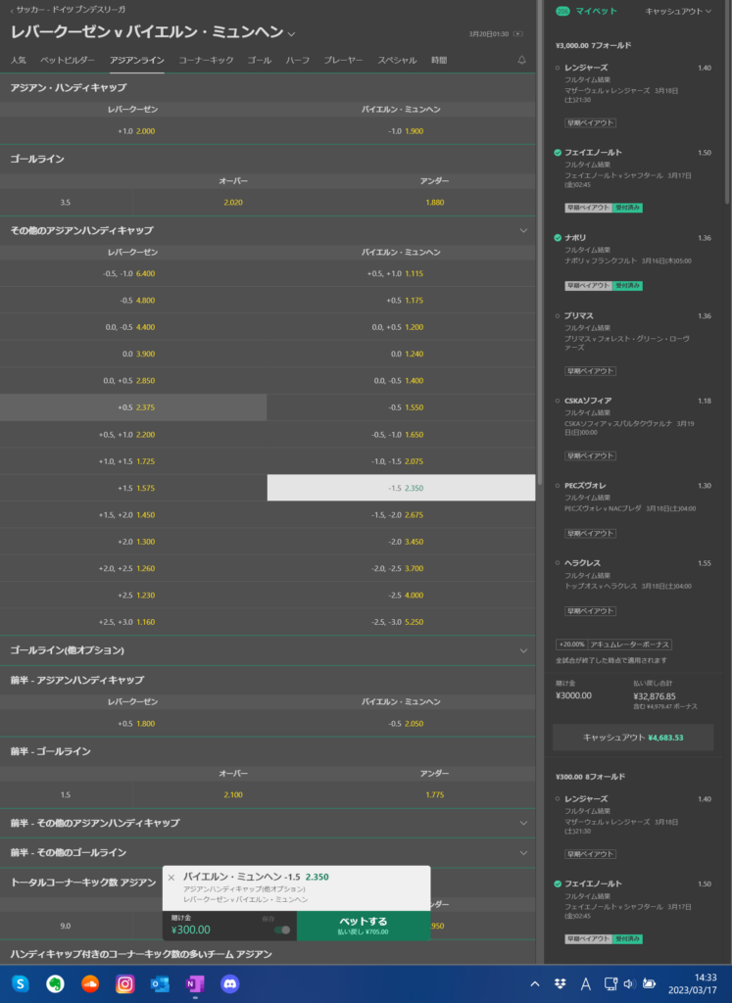Screen dimensions: 732x1003
Task: Click 早期ペイアウト under CSKAソフィア
Action: [590, 456]
